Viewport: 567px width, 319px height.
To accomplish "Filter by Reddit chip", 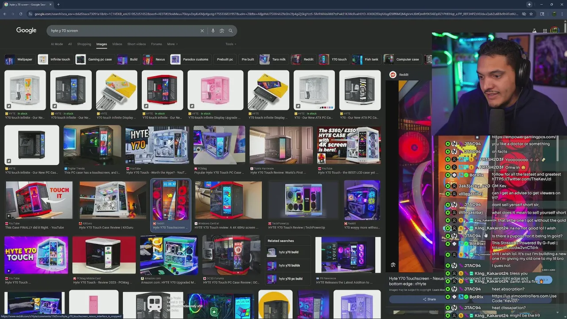I will (x=303, y=59).
